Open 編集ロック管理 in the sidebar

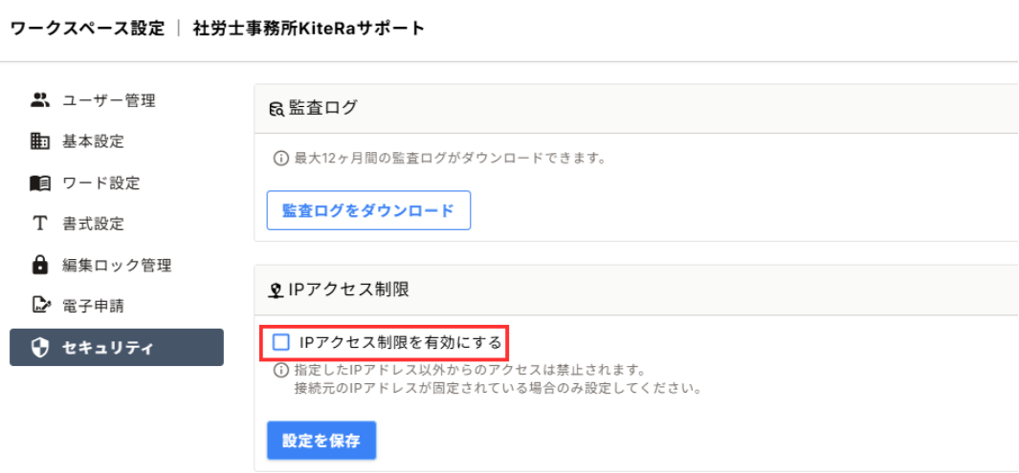tap(117, 265)
